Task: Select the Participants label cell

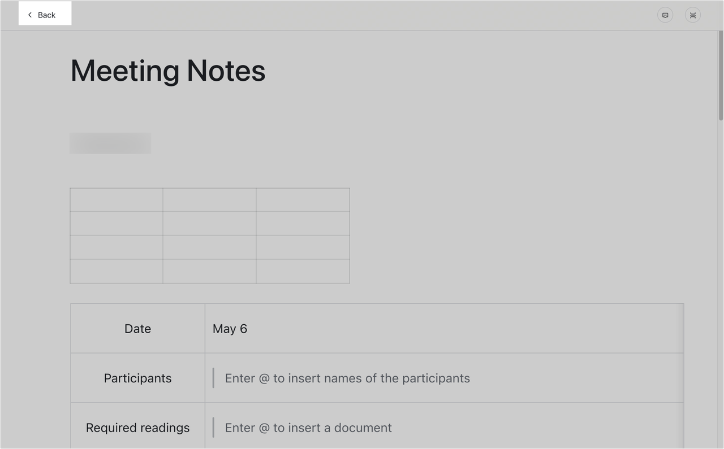Action: pos(138,378)
